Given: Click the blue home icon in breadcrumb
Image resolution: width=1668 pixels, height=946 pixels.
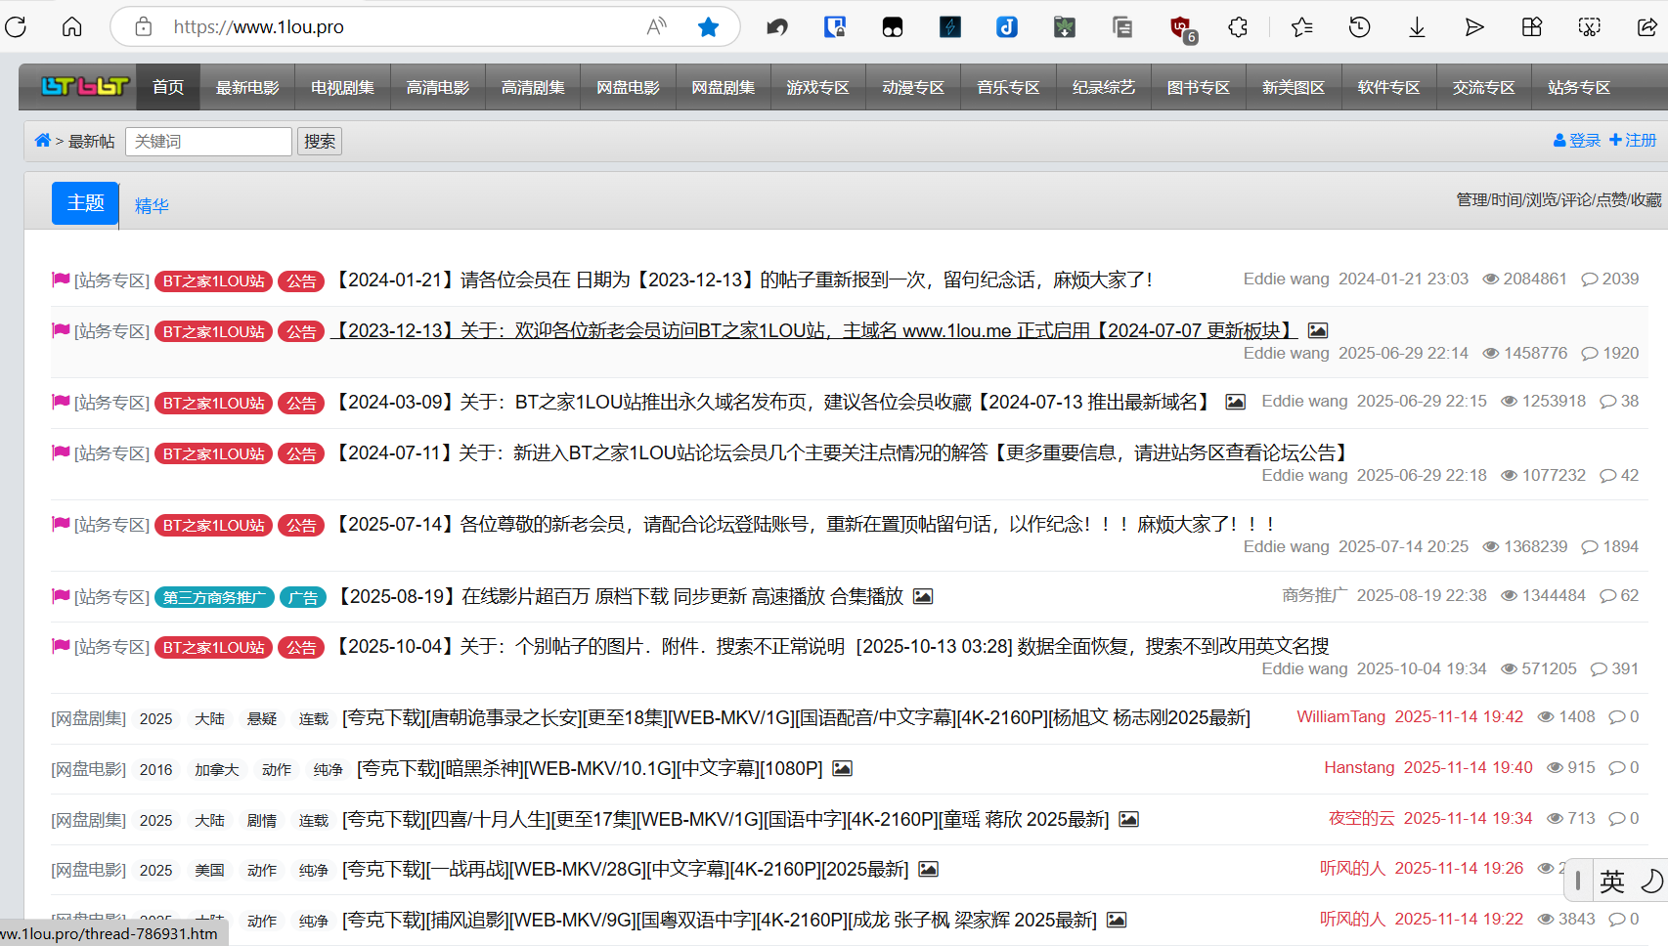Looking at the screenshot, I should [42, 141].
